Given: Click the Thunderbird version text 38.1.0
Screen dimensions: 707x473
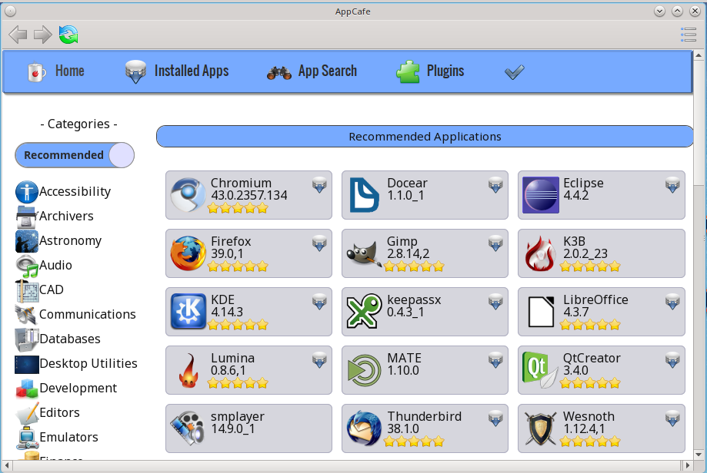Looking at the screenshot, I should (x=402, y=429).
